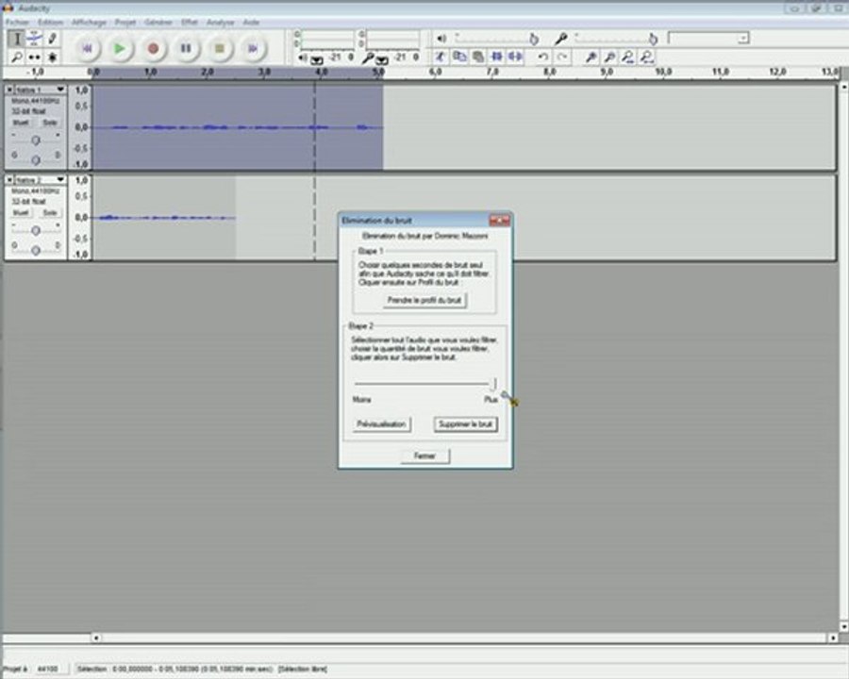Click the vertical scrollbar down arrow
849x679 pixels.
click(843, 626)
